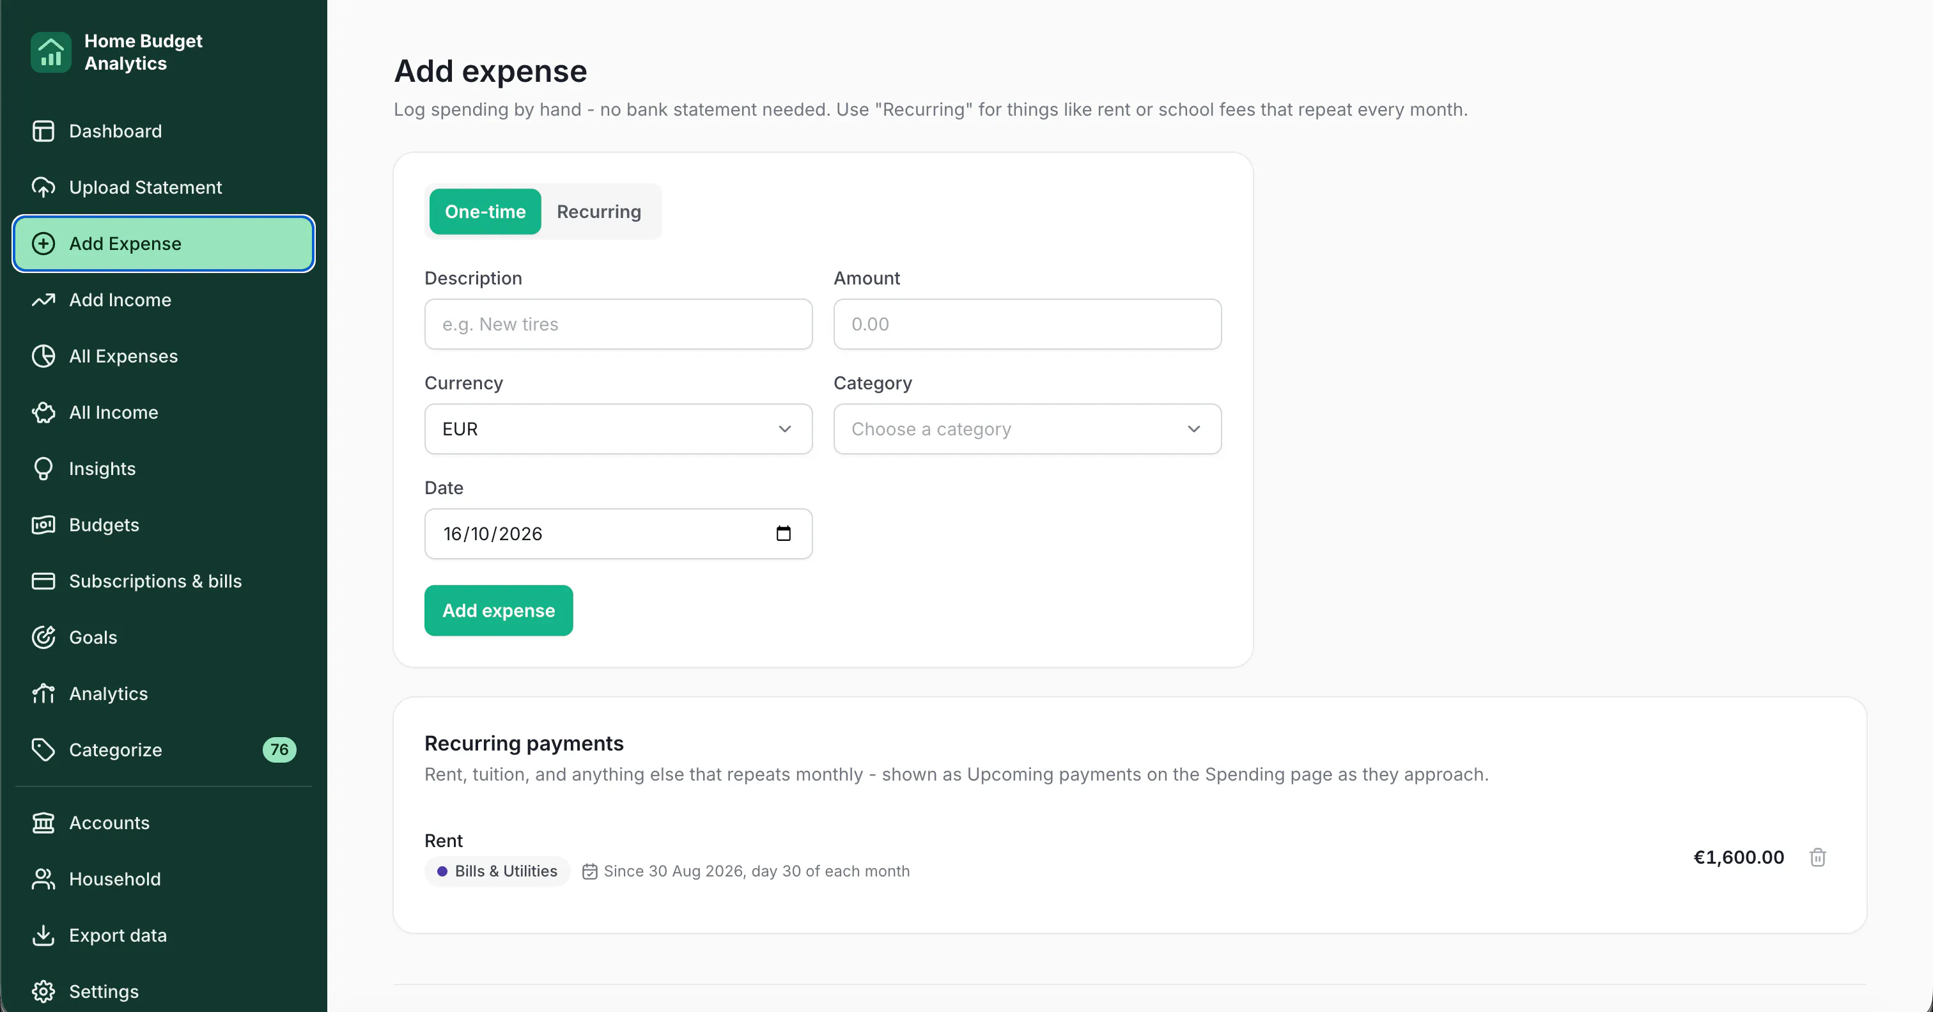
Task: Open the Analytics page
Action: (163, 694)
